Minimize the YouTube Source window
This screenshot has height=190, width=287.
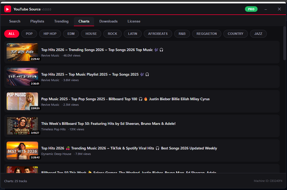point(266,9)
